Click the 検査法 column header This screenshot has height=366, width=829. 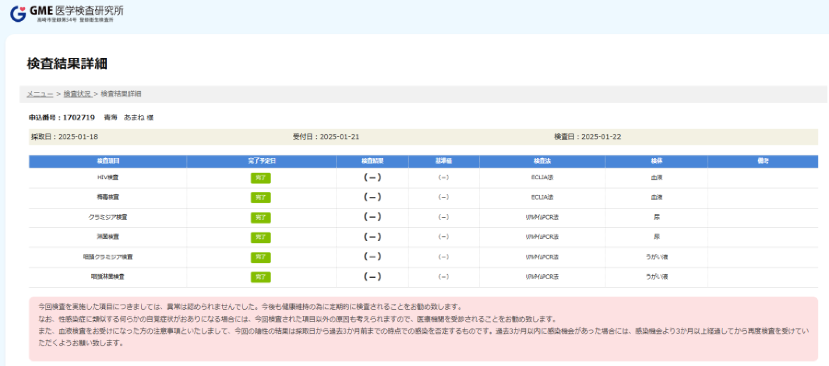pyautogui.click(x=542, y=161)
